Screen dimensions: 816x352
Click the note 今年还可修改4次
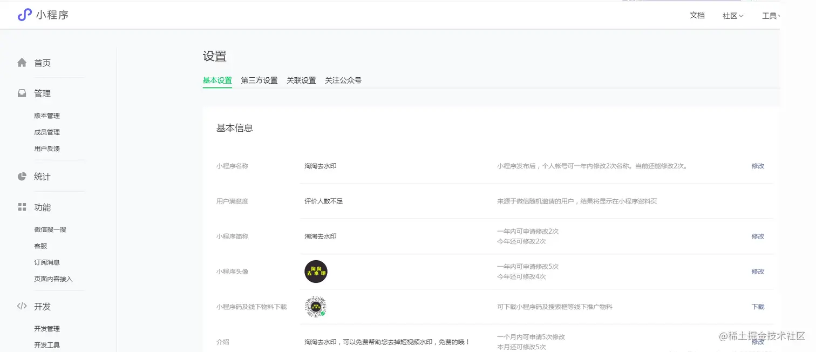pyautogui.click(x=521, y=276)
